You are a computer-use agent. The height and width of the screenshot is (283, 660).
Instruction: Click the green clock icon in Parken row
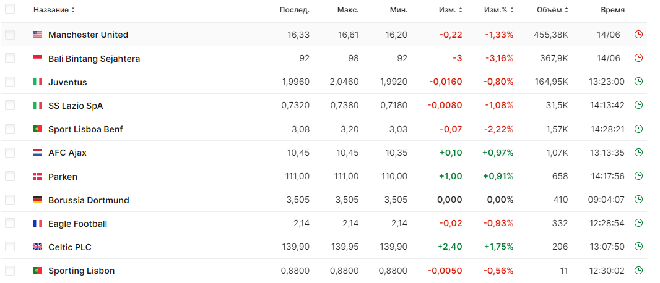pyautogui.click(x=638, y=176)
